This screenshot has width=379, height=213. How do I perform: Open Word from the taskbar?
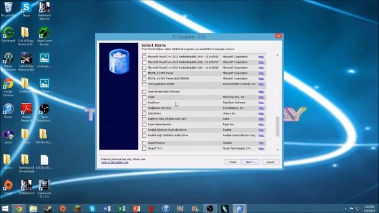[x=107, y=208]
